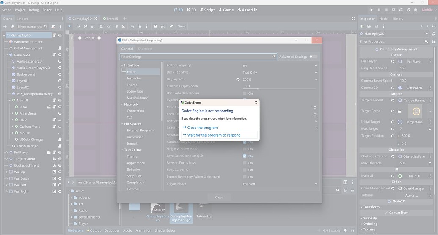Select Scene Tabs settings category

pos(135,91)
